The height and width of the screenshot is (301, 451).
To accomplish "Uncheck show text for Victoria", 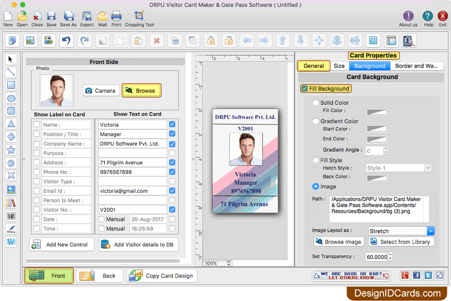I will tap(172, 124).
